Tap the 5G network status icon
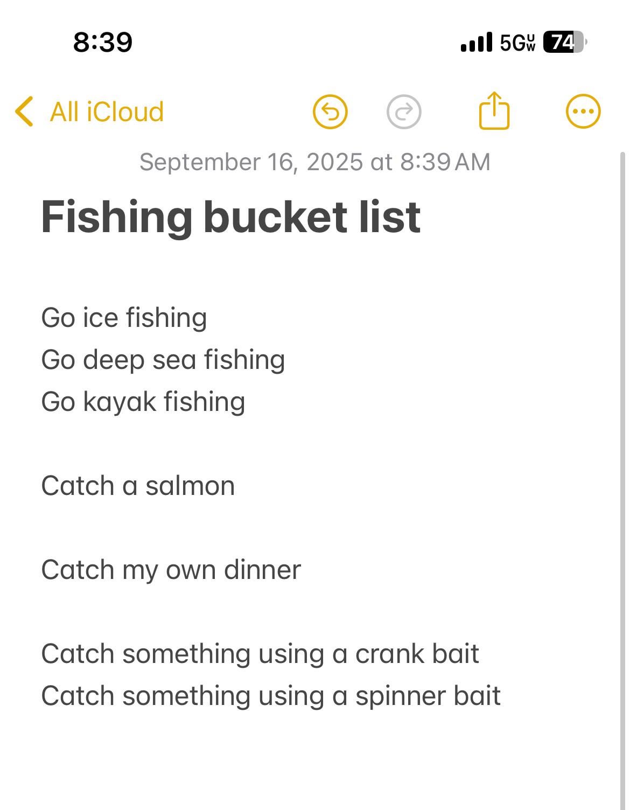The width and height of the screenshot is (630, 810). [517, 42]
